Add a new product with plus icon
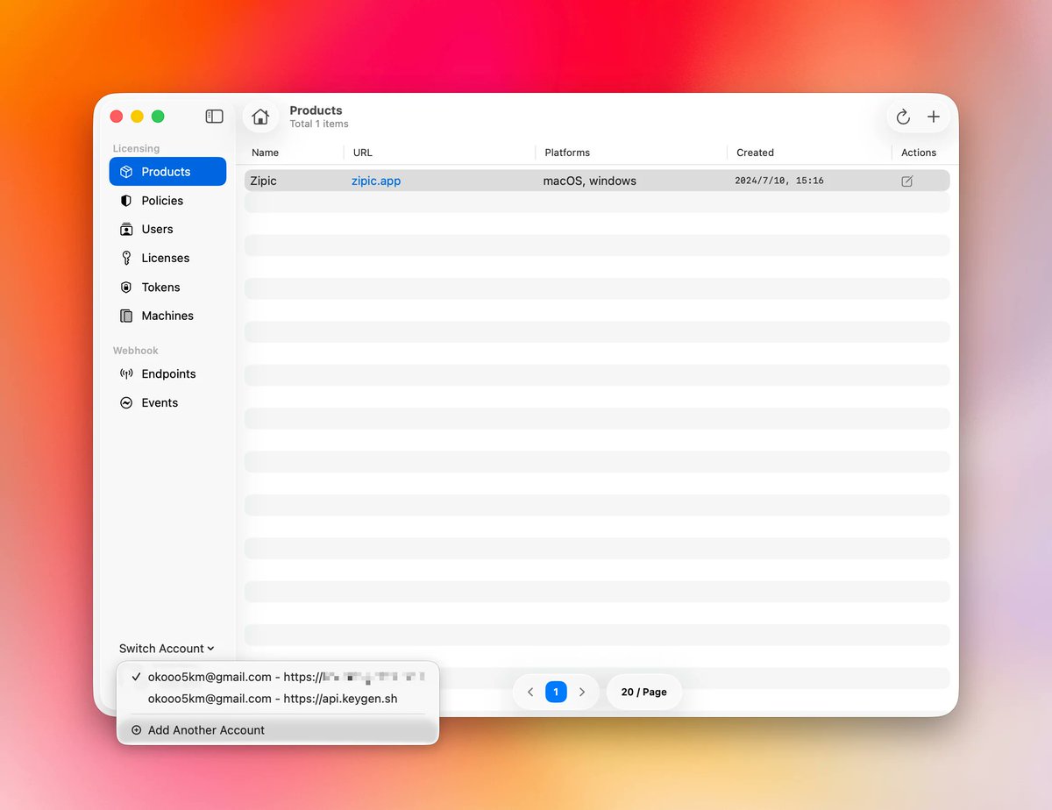The height and width of the screenshot is (810, 1052). (x=934, y=117)
